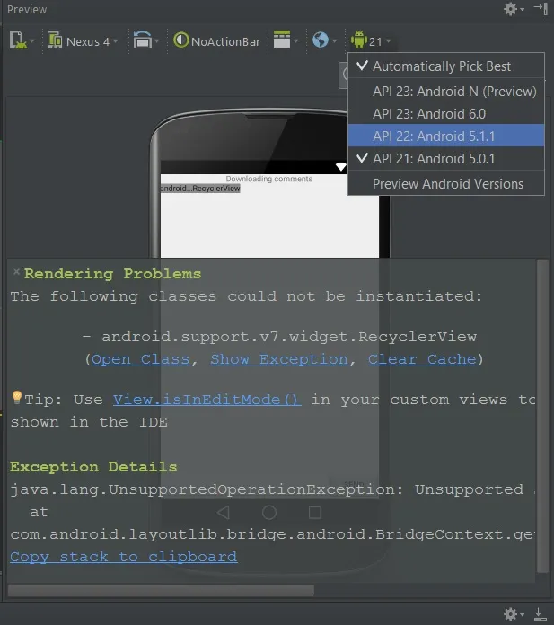Click the Show Exception link

[279, 359]
